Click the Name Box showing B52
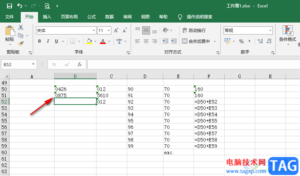The image size is (300, 176). coord(17,65)
